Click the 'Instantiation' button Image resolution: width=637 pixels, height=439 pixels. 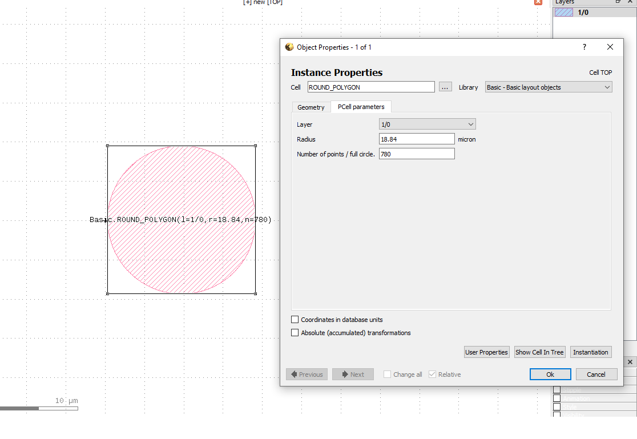(591, 352)
